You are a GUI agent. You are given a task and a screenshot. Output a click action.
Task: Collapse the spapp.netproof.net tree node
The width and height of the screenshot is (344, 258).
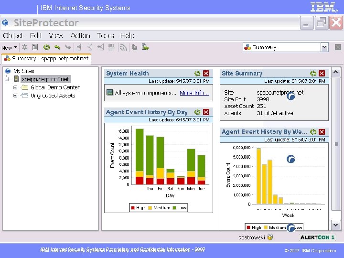click(7, 79)
